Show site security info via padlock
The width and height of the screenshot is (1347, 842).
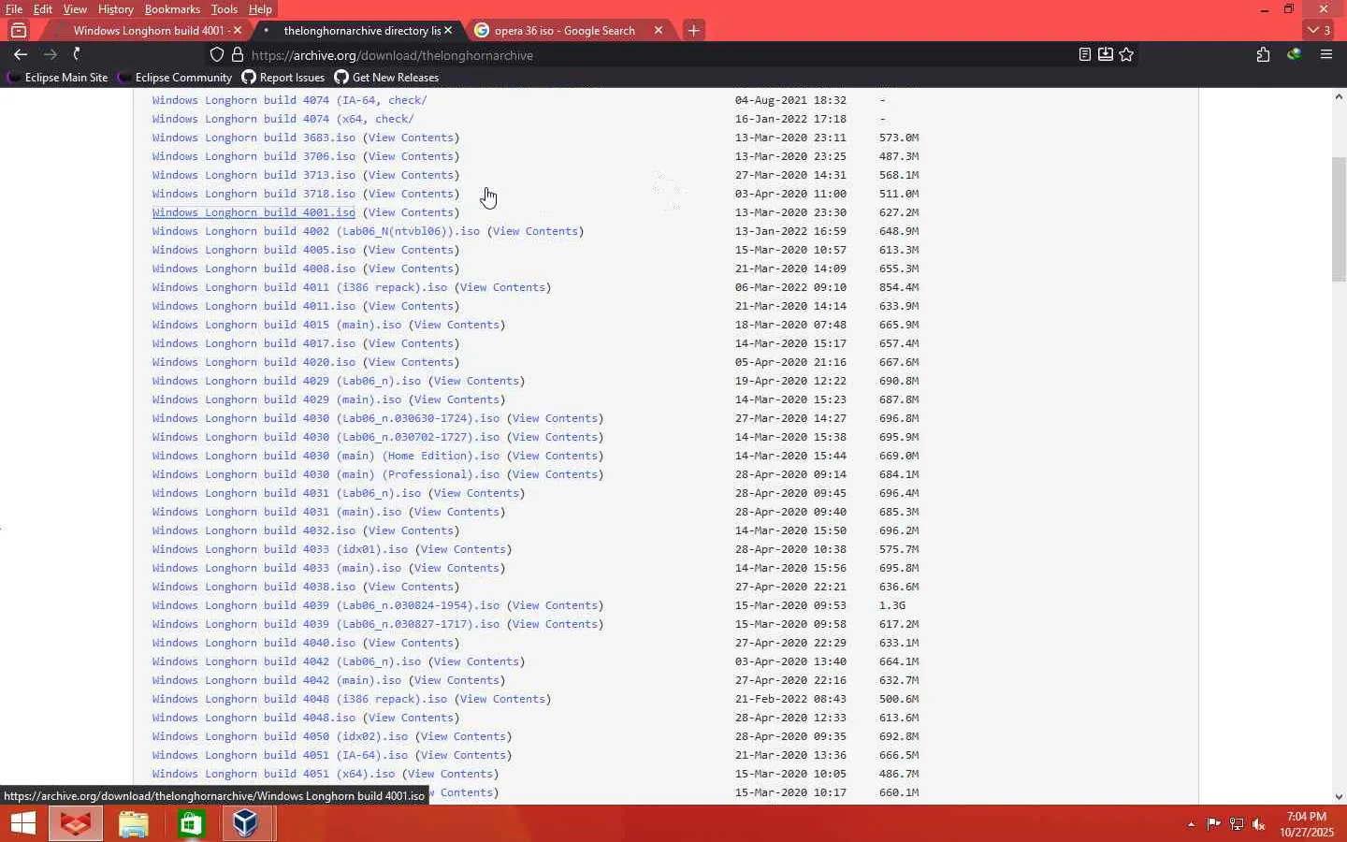pyautogui.click(x=238, y=55)
